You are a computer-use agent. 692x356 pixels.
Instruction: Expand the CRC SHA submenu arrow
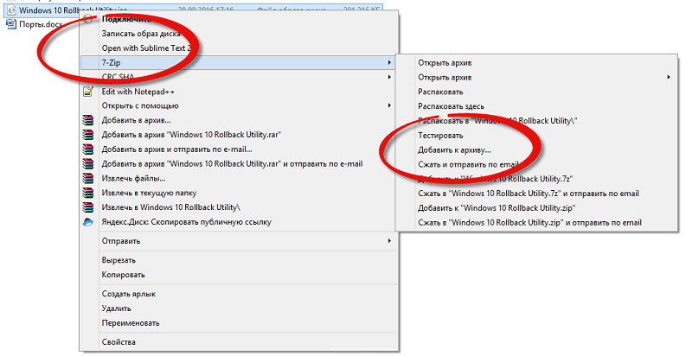click(389, 77)
